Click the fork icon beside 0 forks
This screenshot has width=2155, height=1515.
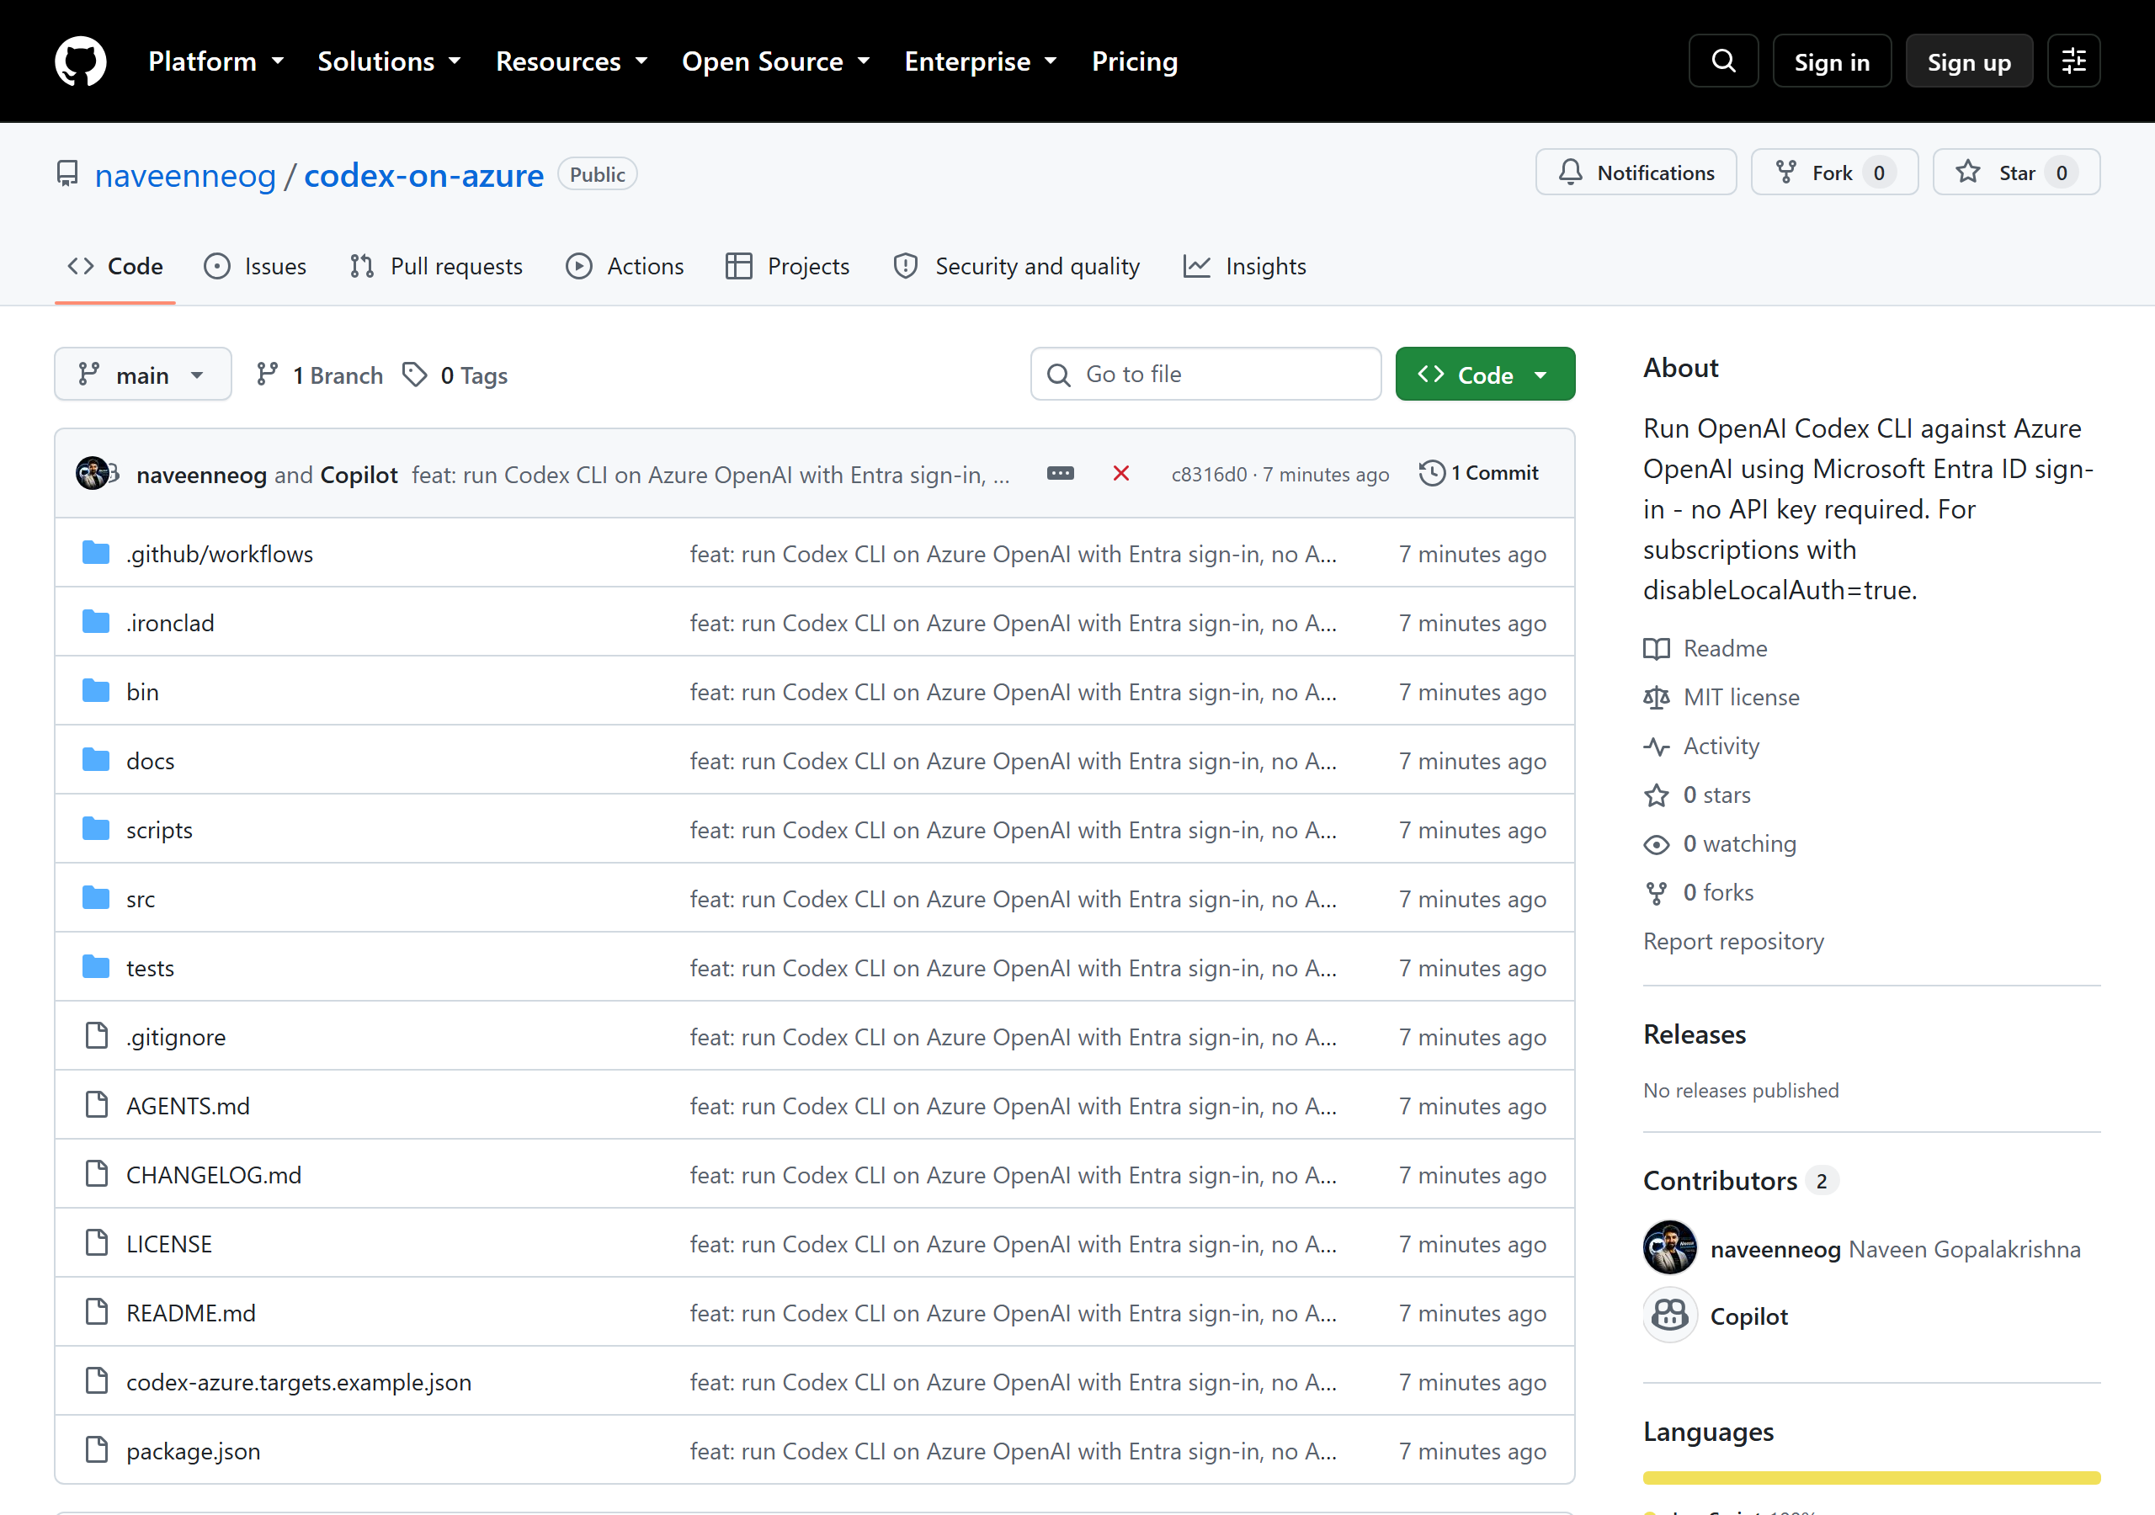click(1657, 893)
